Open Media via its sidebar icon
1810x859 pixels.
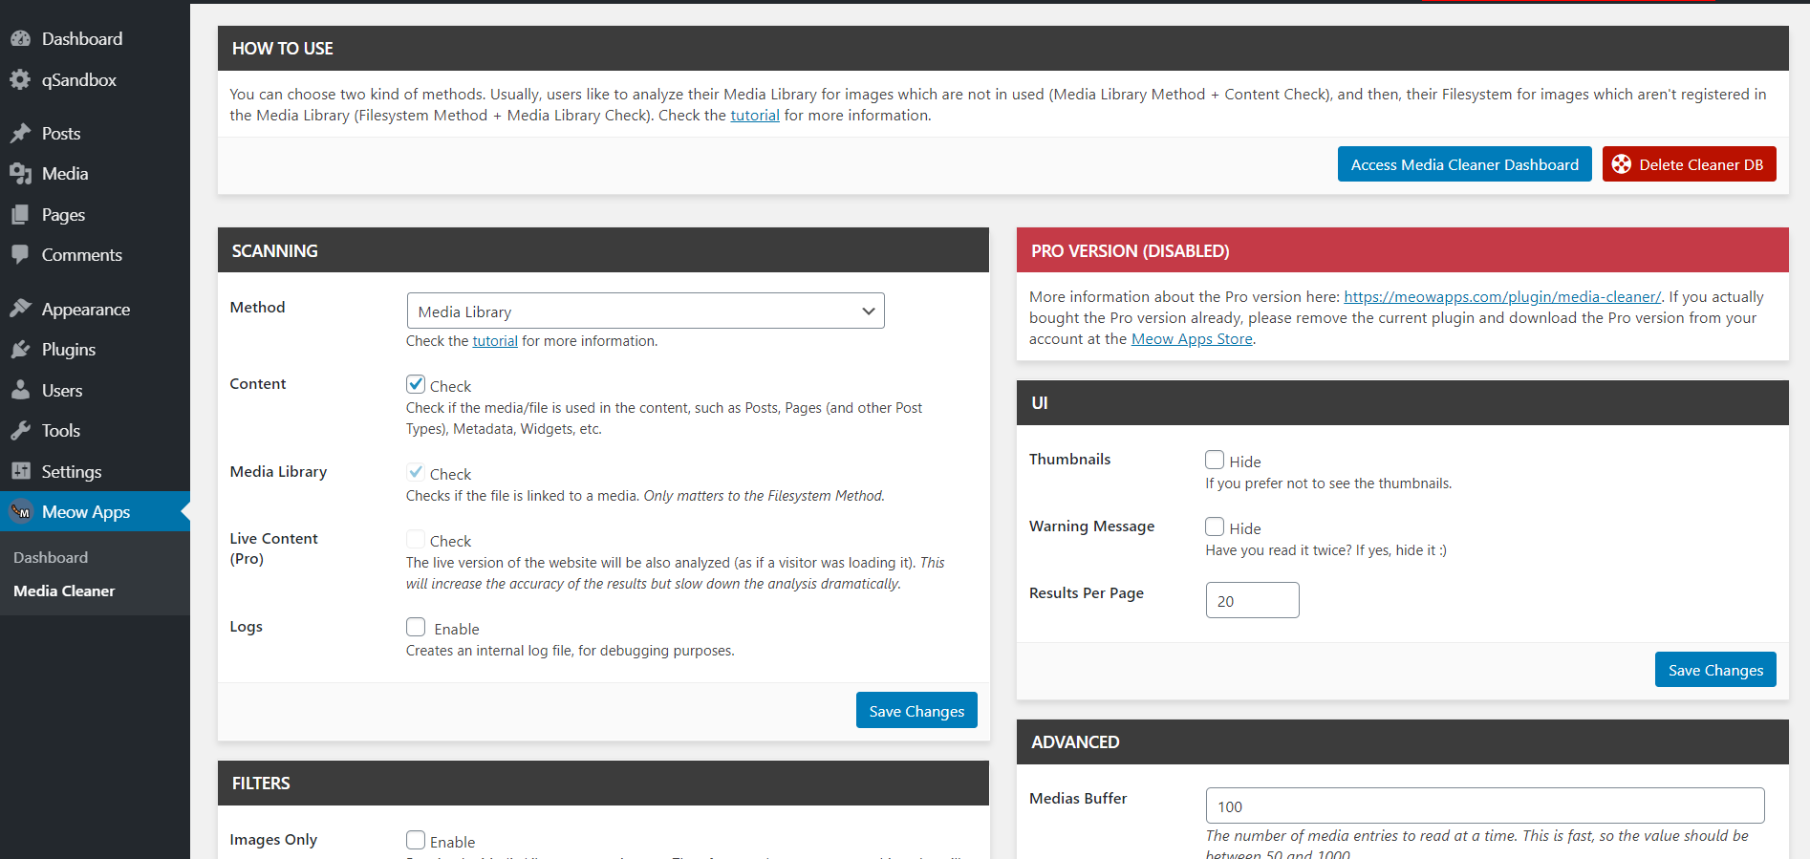coord(20,174)
